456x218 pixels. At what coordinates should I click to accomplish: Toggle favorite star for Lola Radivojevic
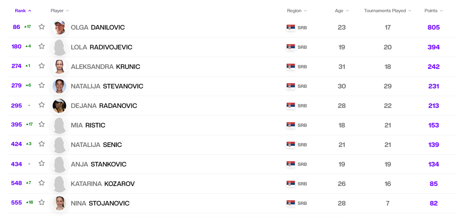point(42,46)
